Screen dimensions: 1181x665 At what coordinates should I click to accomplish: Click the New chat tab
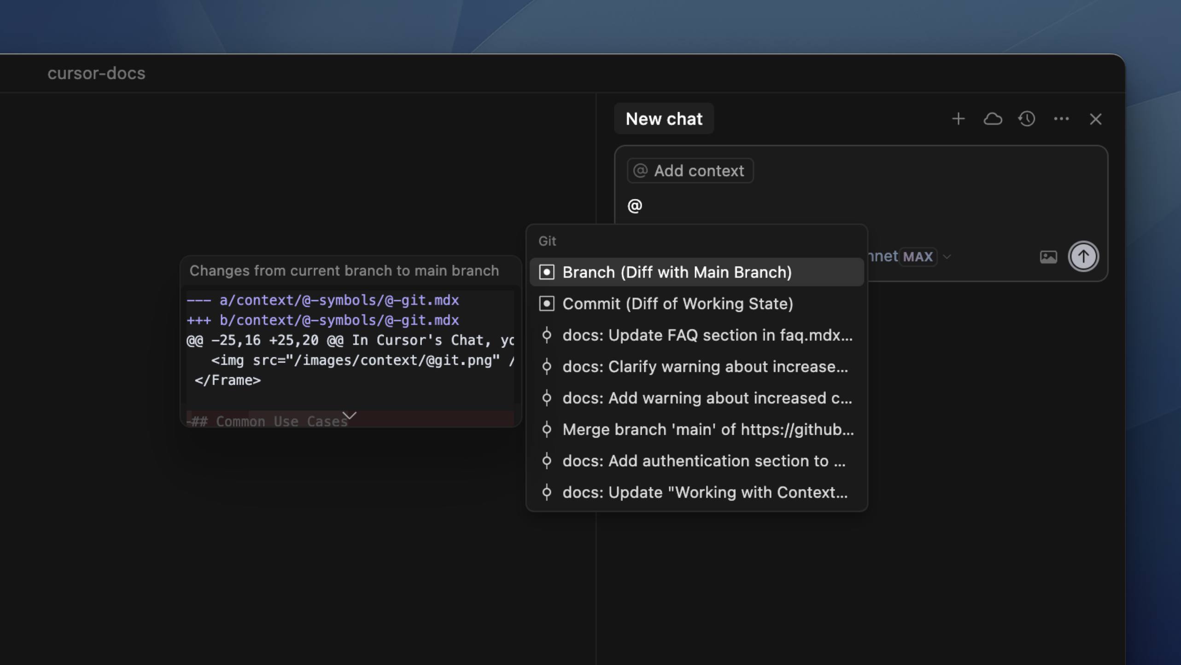click(x=664, y=119)
